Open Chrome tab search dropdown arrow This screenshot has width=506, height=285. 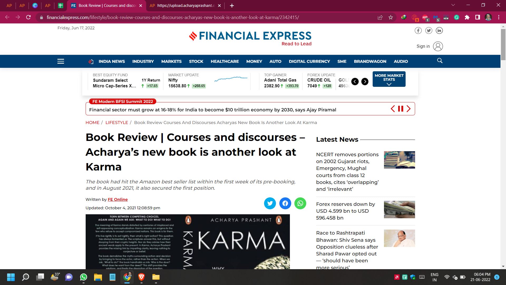(453, 5)
